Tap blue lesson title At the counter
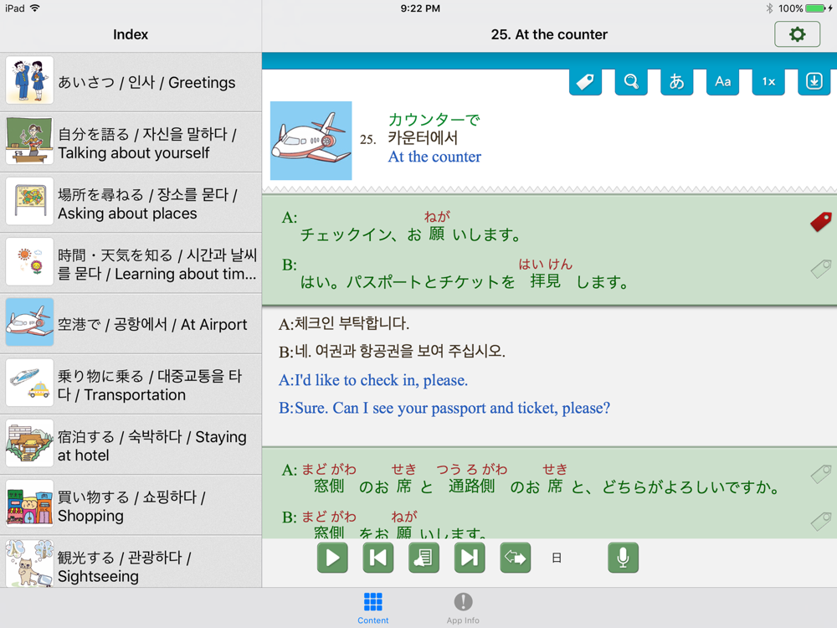This screenshot has height=628, width=837. pos(434,157)
